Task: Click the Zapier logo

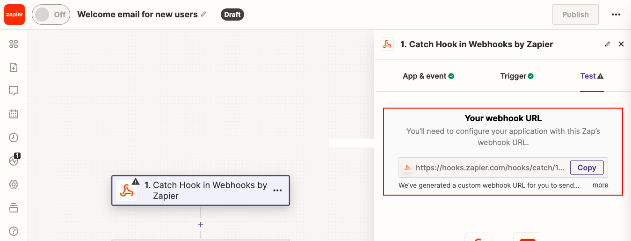Action: 14,15
